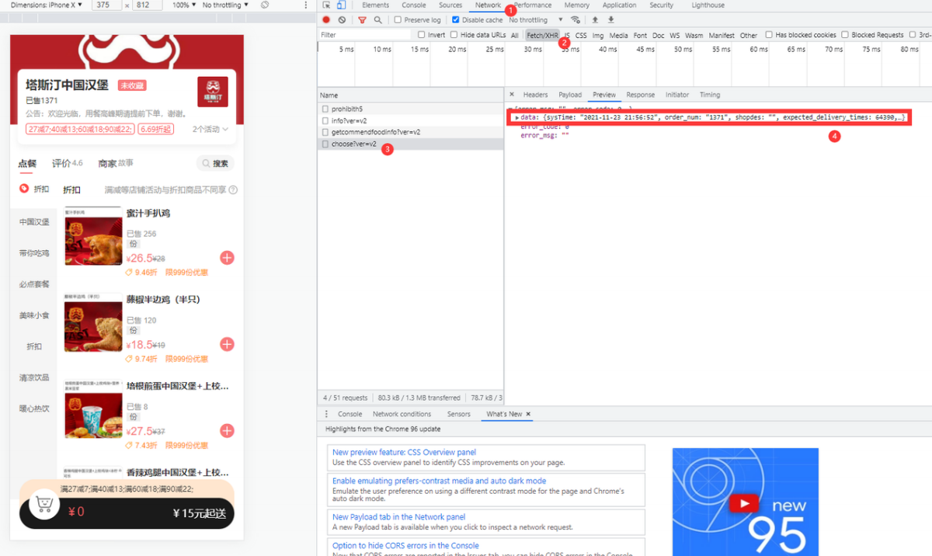Click the shopping cart icon

(44, 506)
